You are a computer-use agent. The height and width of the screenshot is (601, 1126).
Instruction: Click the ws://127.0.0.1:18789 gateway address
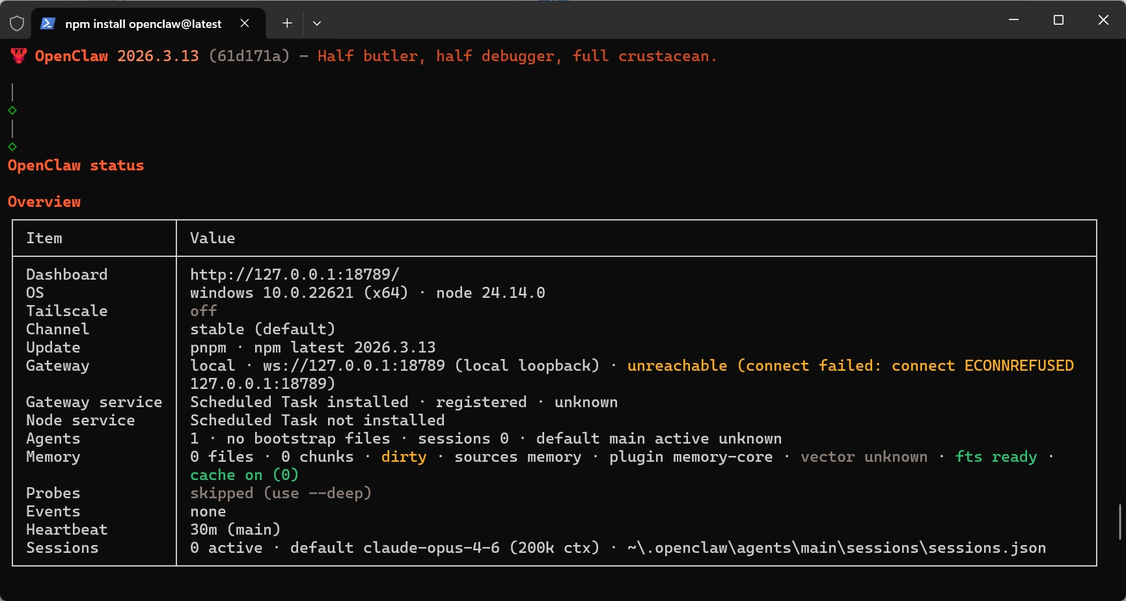click(x=353, y=366)
